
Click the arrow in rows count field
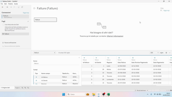[158, 53]
